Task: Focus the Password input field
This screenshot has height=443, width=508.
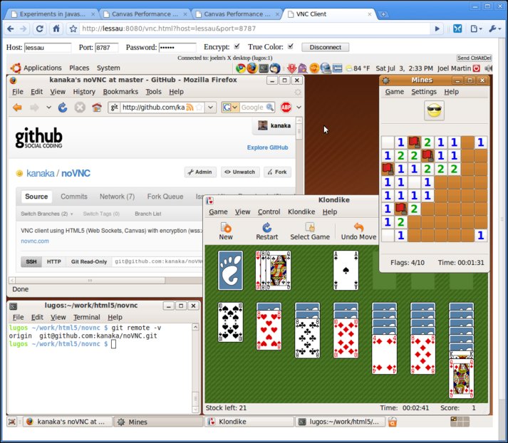Action: [x=177, y=48]
